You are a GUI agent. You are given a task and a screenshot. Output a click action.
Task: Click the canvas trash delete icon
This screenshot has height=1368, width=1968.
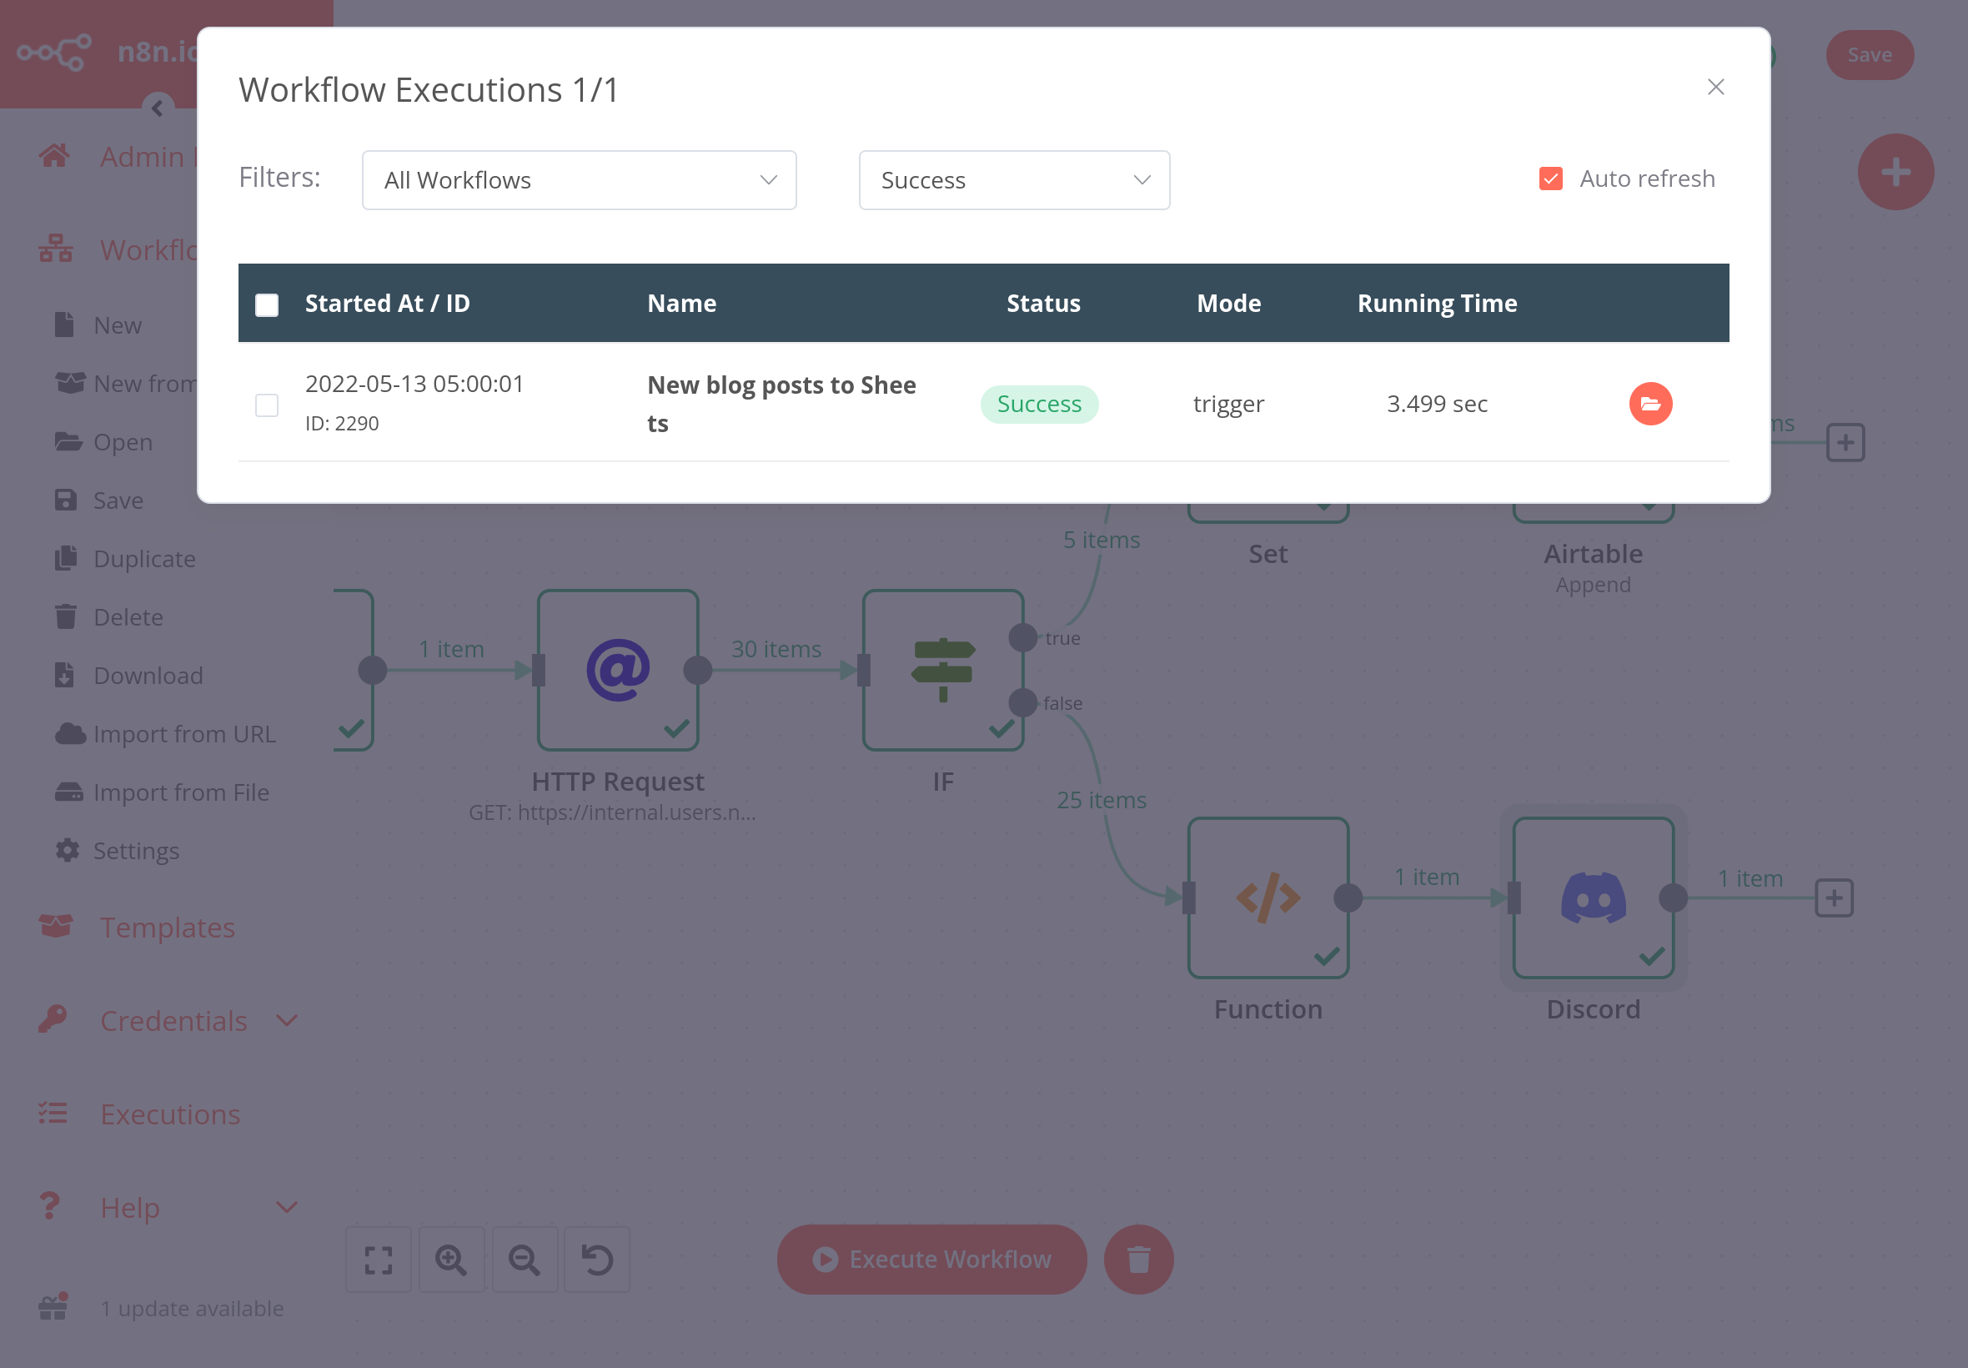tap(1137, 1259)
